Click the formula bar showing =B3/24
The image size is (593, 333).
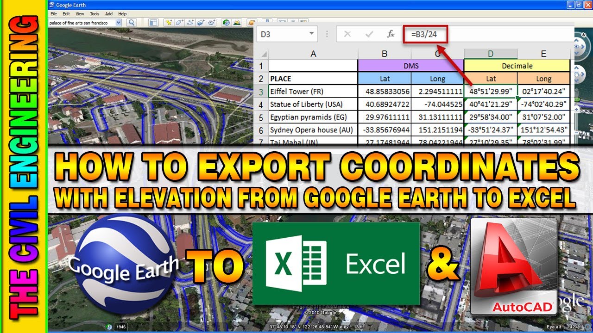[x=423, y=34]
